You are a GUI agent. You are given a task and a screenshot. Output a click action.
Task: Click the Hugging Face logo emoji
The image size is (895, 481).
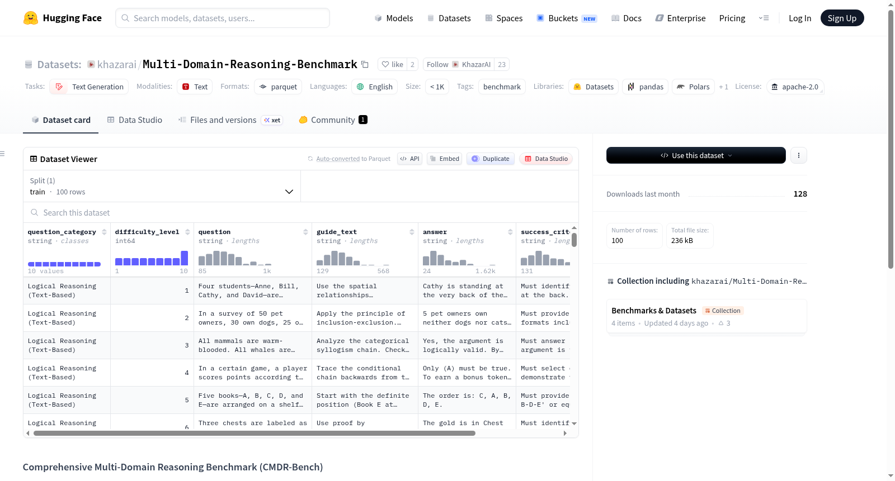[31, 18]
